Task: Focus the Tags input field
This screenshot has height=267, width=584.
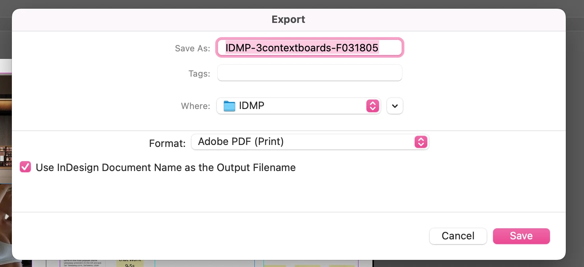Action: (x=309, y=73)
